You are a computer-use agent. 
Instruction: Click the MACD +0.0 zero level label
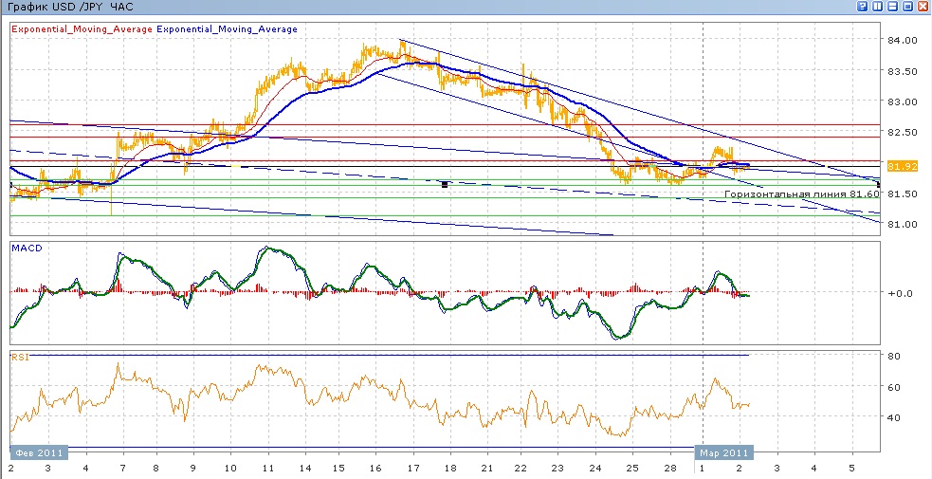[x=899, y=293]
